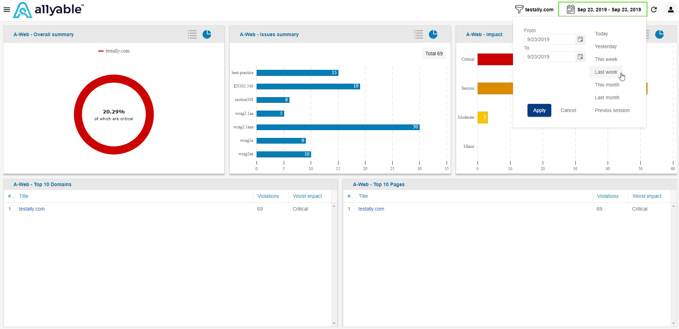This screenshot has height=329, width=679.
Task: Switch Issues summary to pie chart view
Action: pyautogui.click(x=433, y=34)
